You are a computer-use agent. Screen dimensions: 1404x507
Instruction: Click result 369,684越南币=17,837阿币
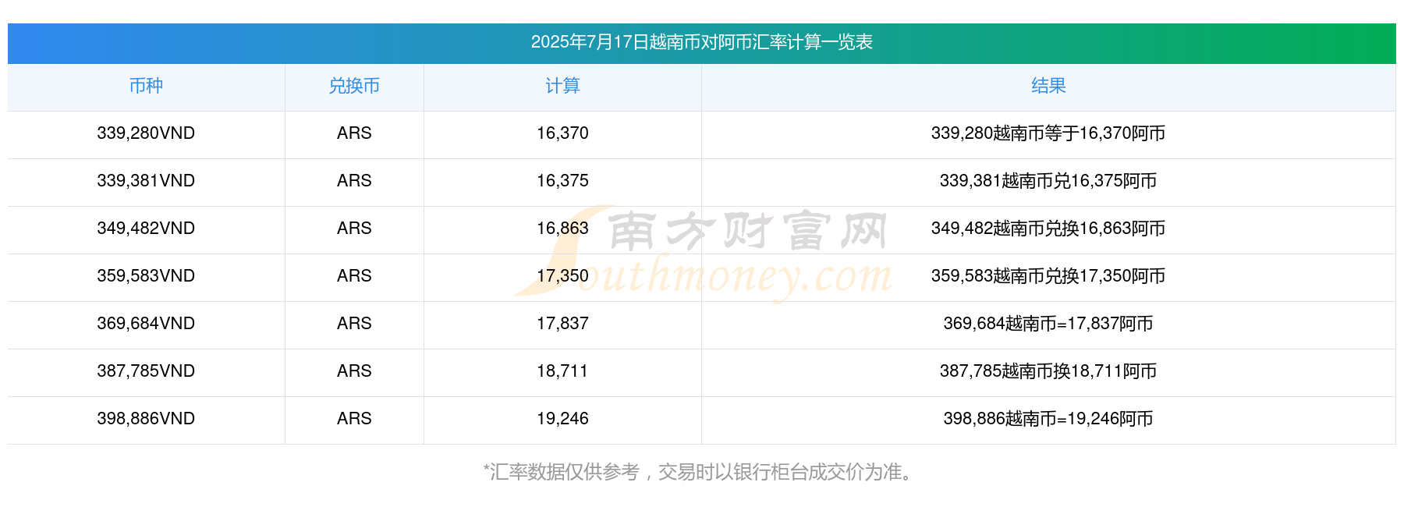1048,324
